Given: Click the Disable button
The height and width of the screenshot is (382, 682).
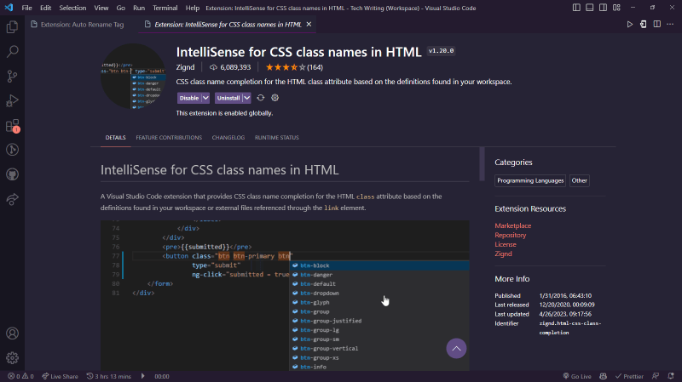Looking at the screenshot, I should [x=189, y=98].
